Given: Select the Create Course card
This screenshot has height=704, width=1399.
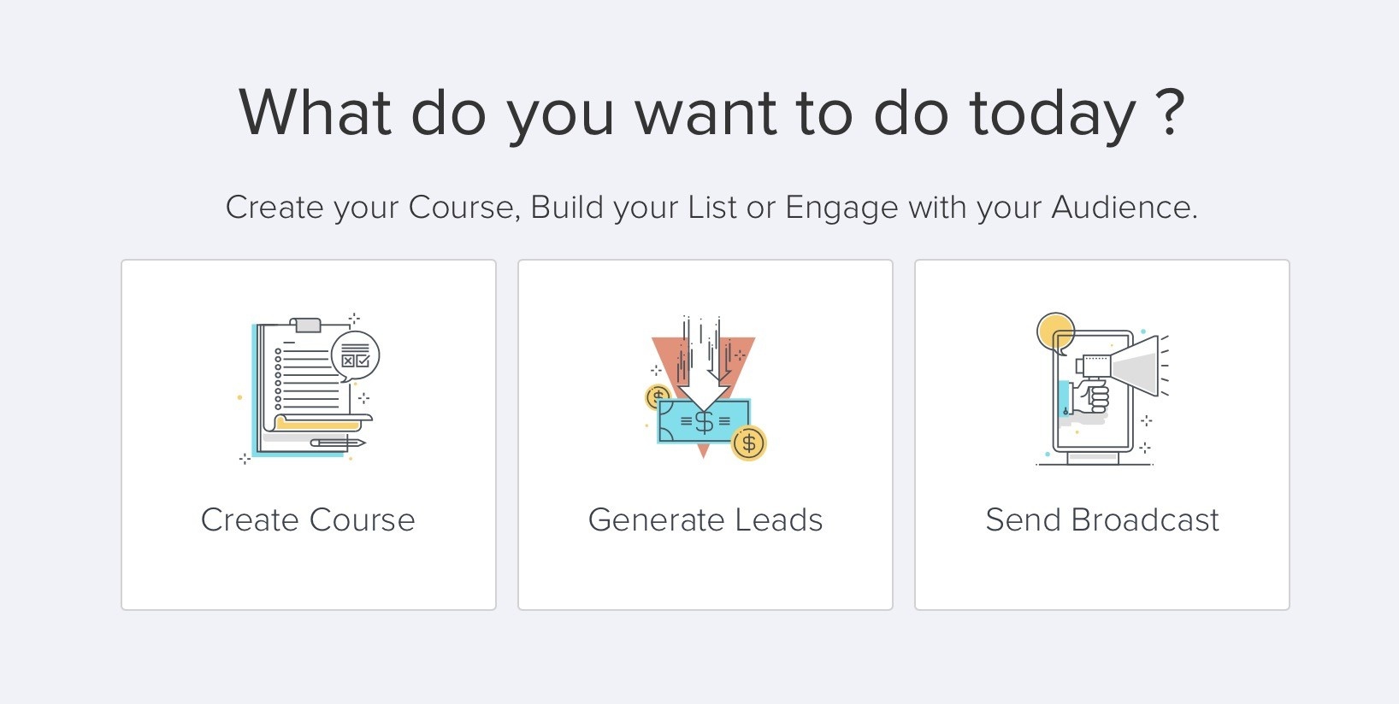Looking at the screenshot, I should (309, 435).
